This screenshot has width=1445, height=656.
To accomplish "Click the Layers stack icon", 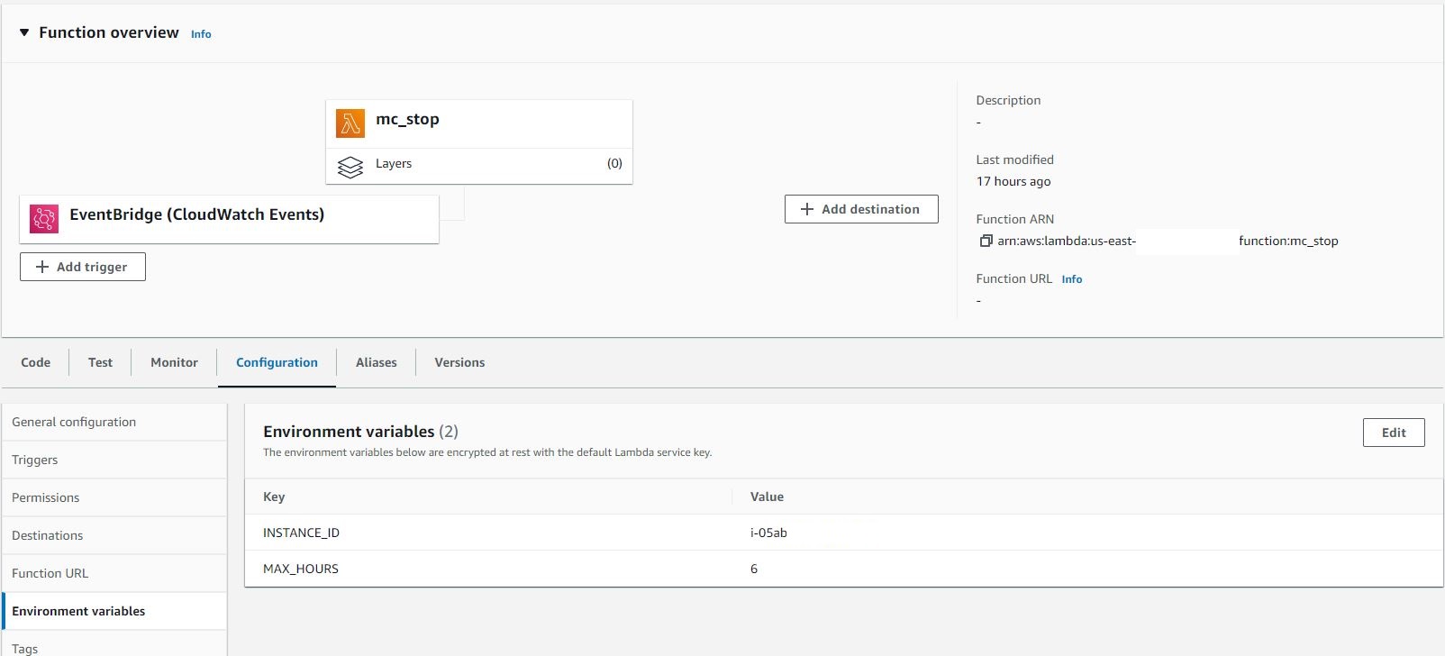I will (350, 167).
